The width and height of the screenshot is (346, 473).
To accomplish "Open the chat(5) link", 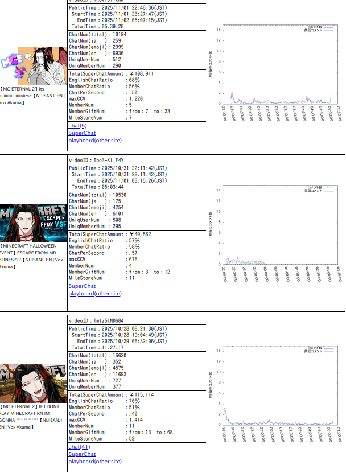I will point(77,125).
